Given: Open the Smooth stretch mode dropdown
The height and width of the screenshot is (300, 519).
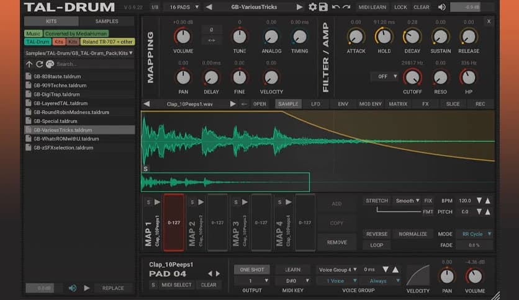Looking at the screenshot, I should (x=407, y=201).
